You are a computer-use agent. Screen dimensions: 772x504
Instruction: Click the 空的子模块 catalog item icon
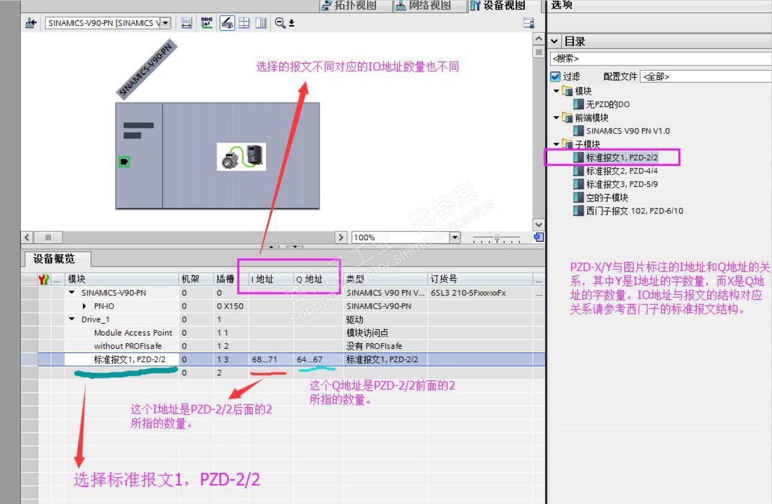point(578,197)
